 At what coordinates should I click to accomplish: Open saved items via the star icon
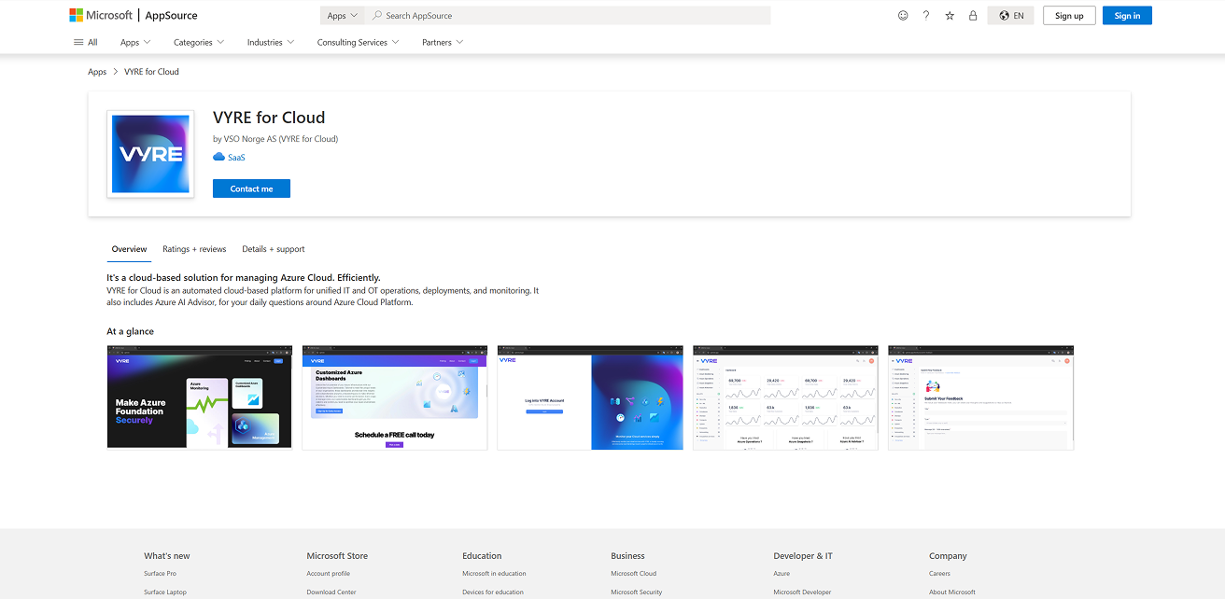(x=949, y=15)
